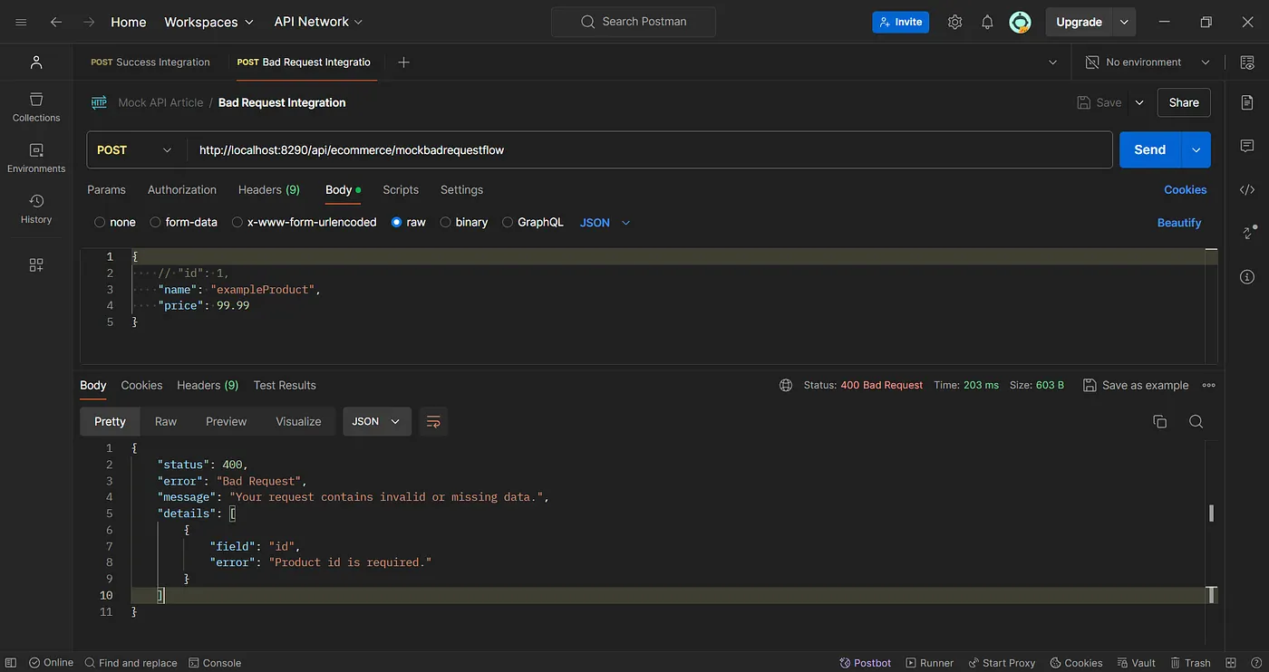The height and width of the screenshot is (672, 1269).
Task: Open the raw JSON format dropdown
Action: 605,222
